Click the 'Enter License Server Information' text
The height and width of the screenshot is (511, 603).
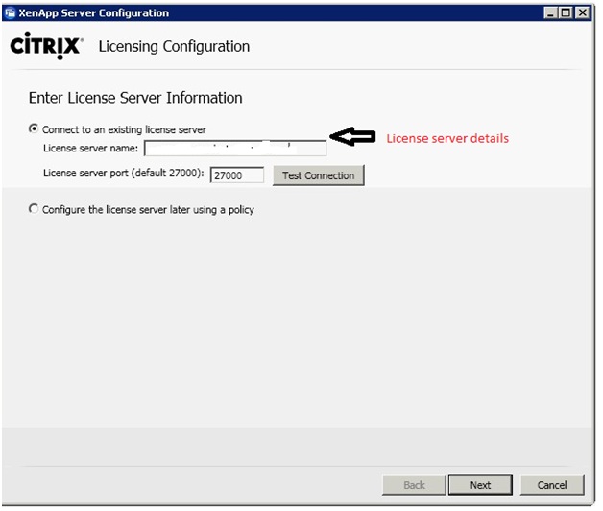tap(135, 98)
